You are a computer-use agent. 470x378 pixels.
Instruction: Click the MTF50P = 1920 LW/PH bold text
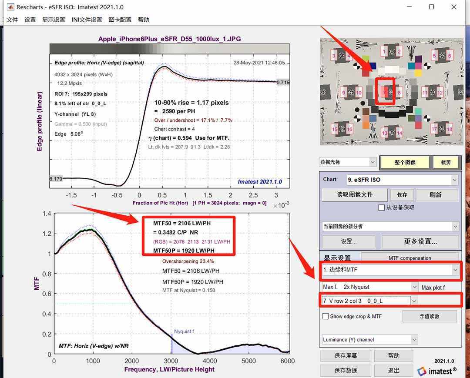pos(184,251)
